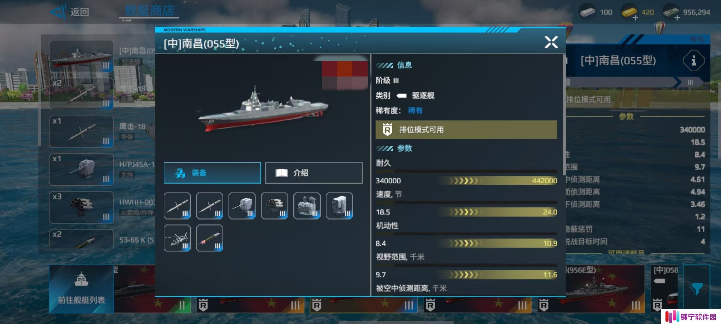The height and width of the screenshot is (324, 721).
Task: Select the main gun turret equipment icon
Action: [242, 206]
